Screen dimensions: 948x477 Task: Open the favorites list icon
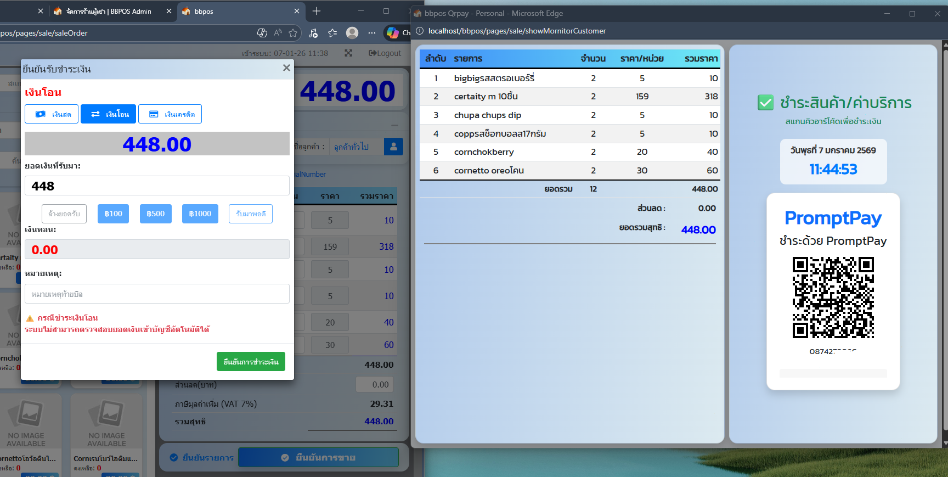click(x=332, y=33)
